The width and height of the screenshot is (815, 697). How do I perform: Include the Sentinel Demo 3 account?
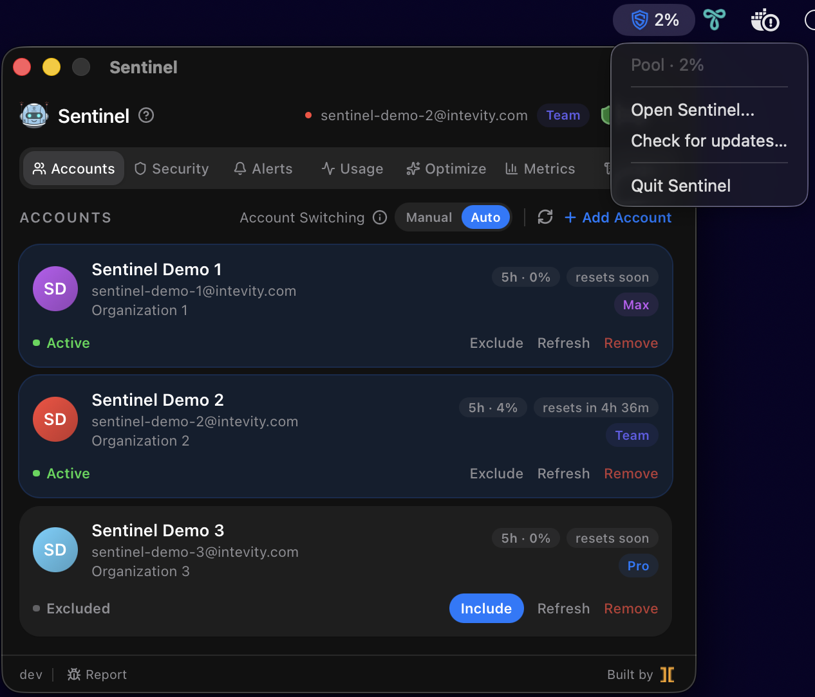tap(486, 608)
